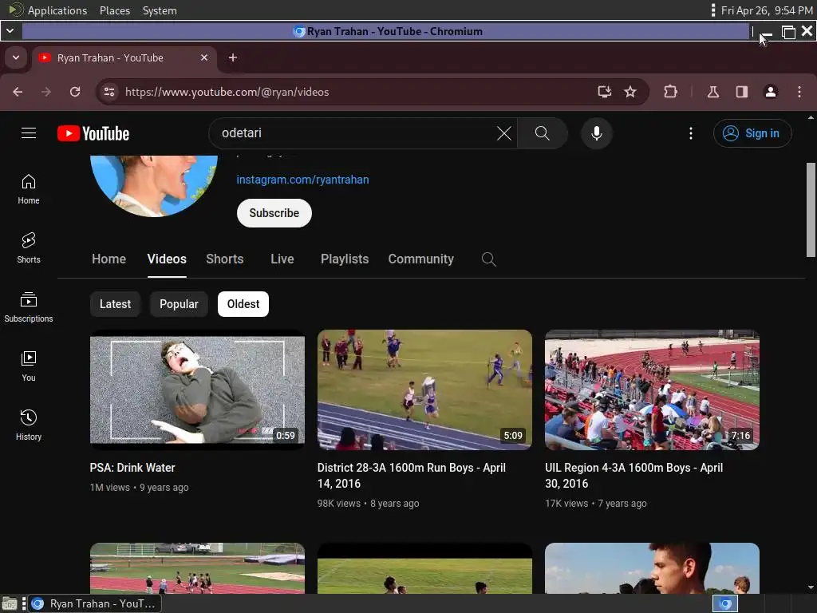Click the workspace switcher in bottom panel
Viewport: 817px width, 613px height.
pos(725,603)
